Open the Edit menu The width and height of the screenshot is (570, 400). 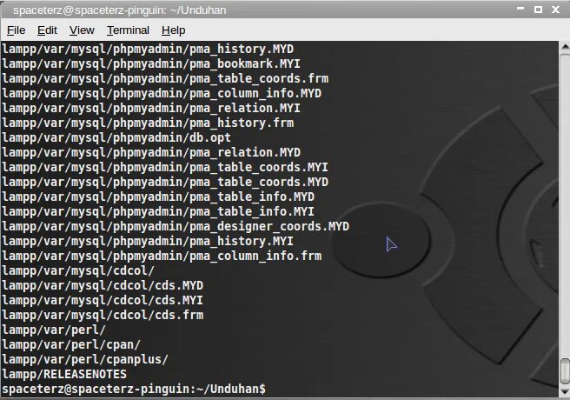point(47,30)
